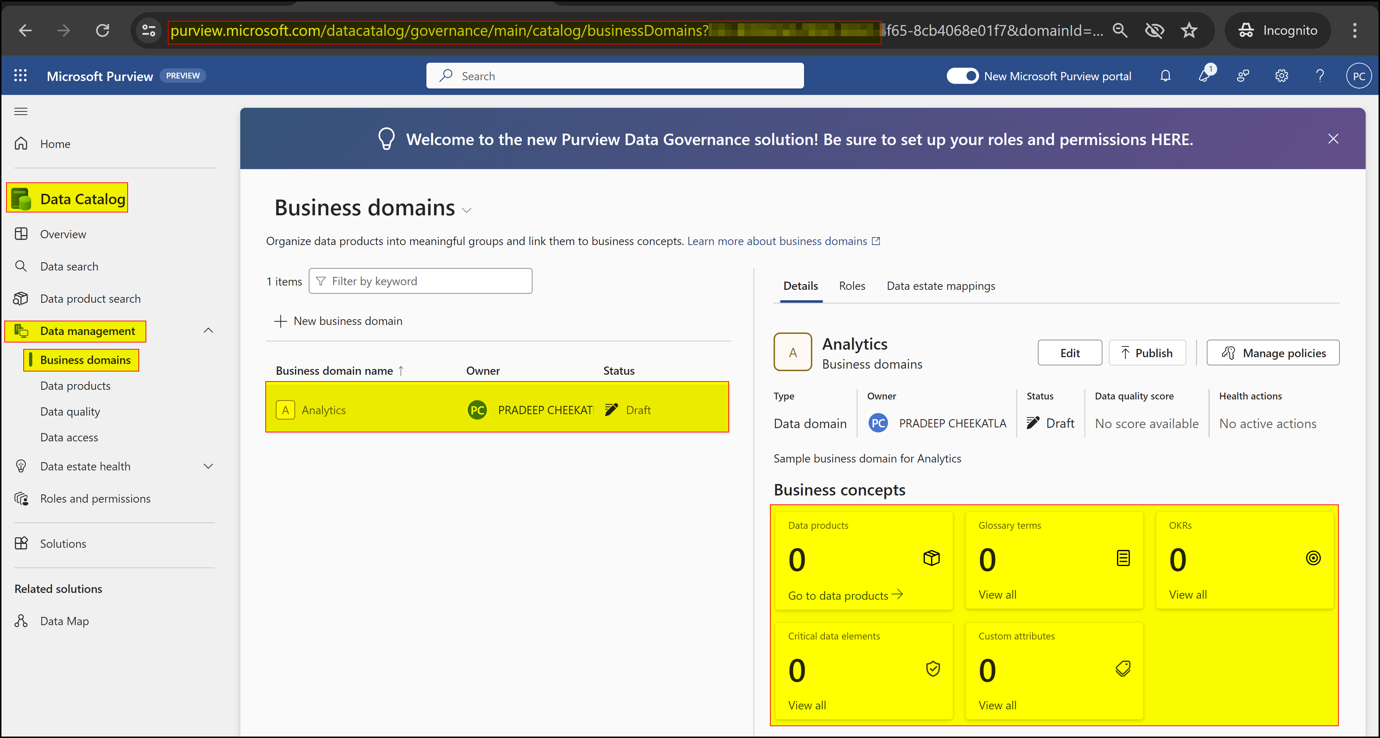Viewport: 1380px width, 738px height.
Task: Open the Business domains title dropdown chevron
Action: [x=467, y=210]
